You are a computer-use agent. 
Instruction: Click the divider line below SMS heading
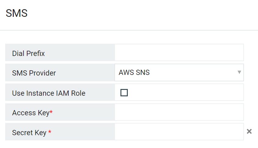point(129,30)
